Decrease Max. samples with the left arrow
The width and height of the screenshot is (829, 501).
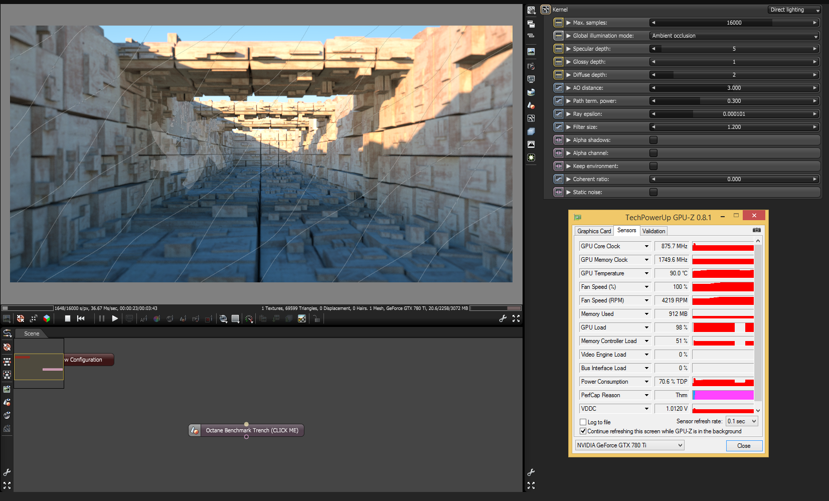coord(653,23)
